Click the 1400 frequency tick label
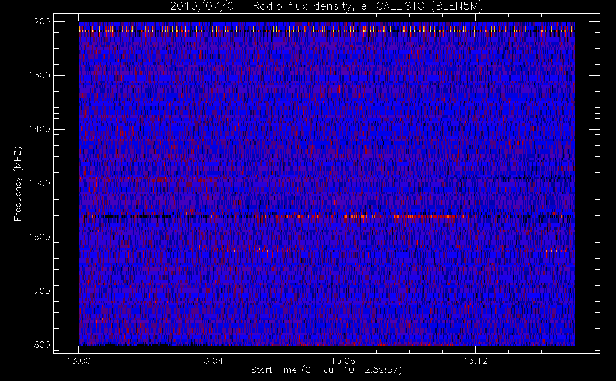Image resolution: width=616 pixels, height=381 pixels. pos(40,130)
